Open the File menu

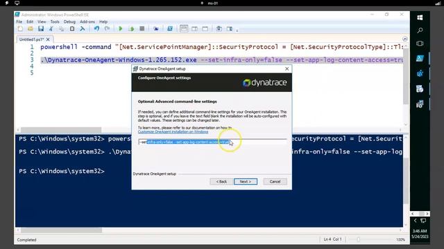pos(19,21)
